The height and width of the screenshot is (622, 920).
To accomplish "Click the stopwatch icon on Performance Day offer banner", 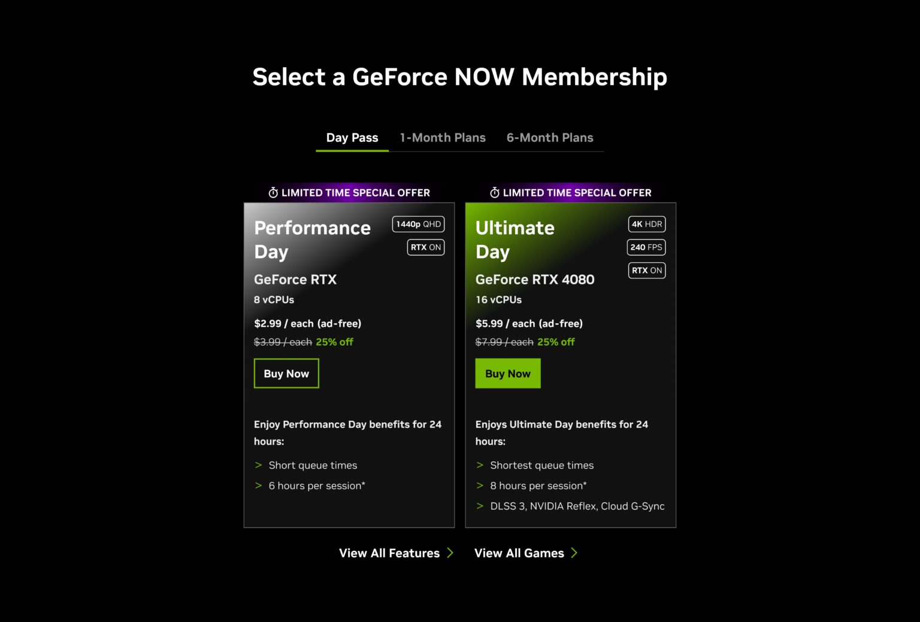I will 273,193.
